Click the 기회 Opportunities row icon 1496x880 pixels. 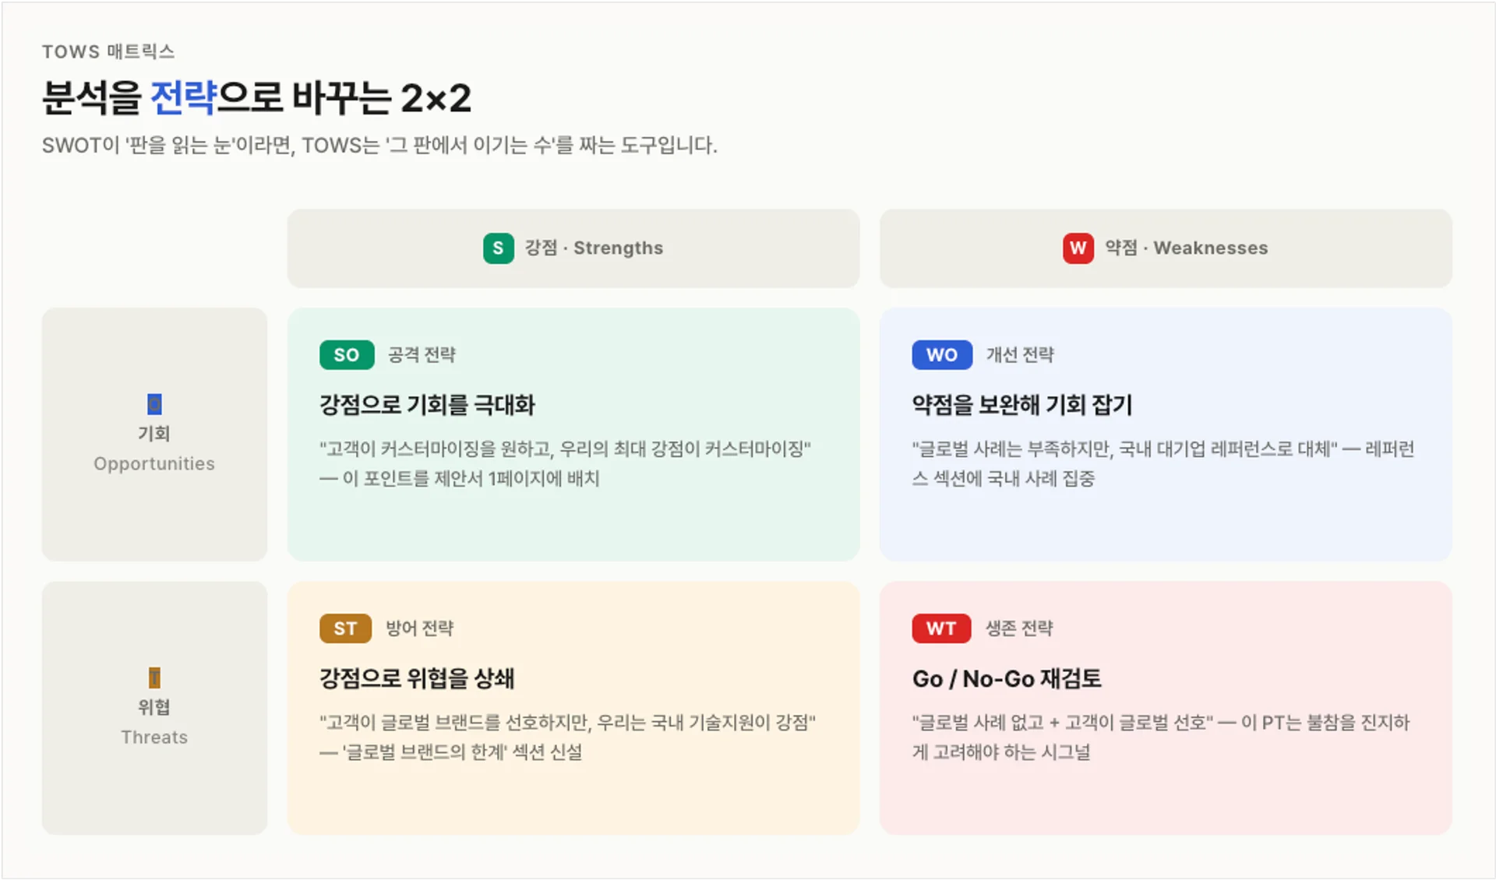[153, 403]
